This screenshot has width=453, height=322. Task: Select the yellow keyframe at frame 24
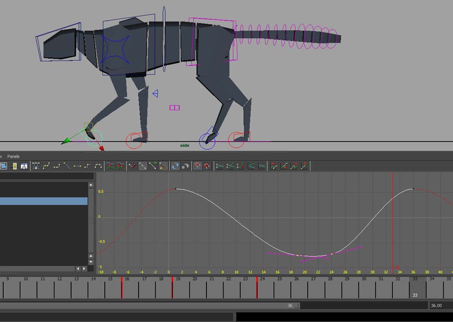tap(332, 254)
